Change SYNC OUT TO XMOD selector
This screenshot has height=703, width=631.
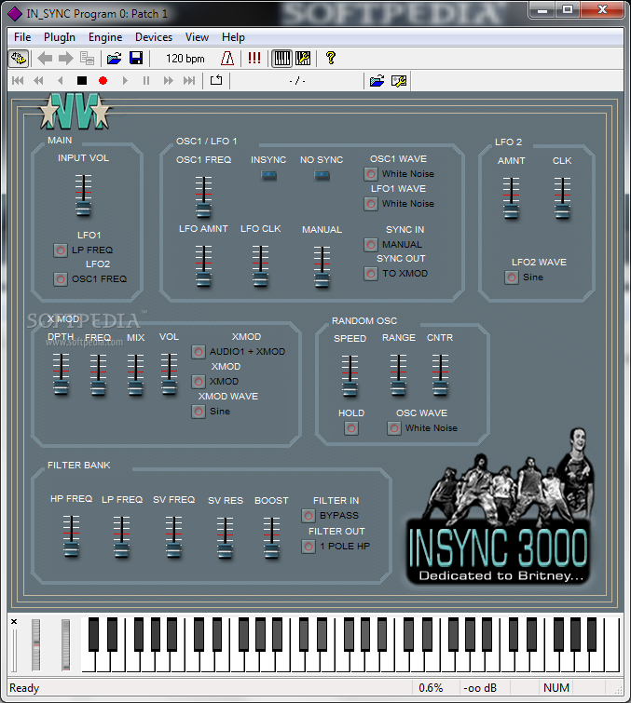(x=371, y=274)
